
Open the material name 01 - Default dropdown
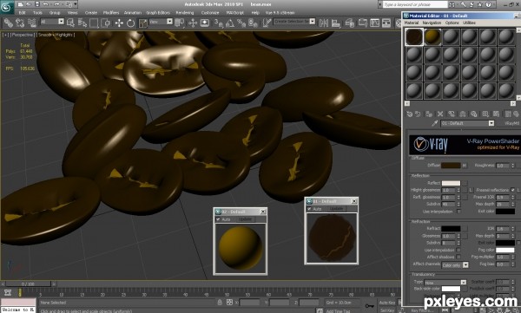click(x=467, y=123)
